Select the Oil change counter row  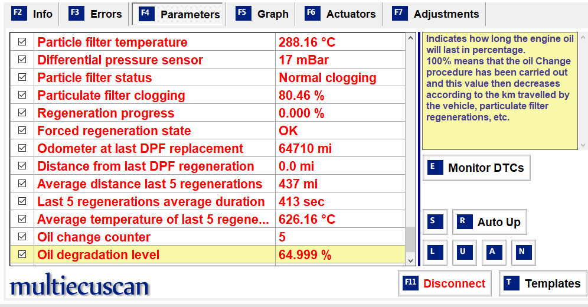[207, 237]
